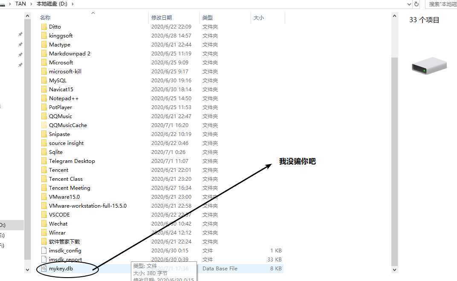Select the PotPlayer folder icon
Screen dimensions: 457x281
(44, 107)
